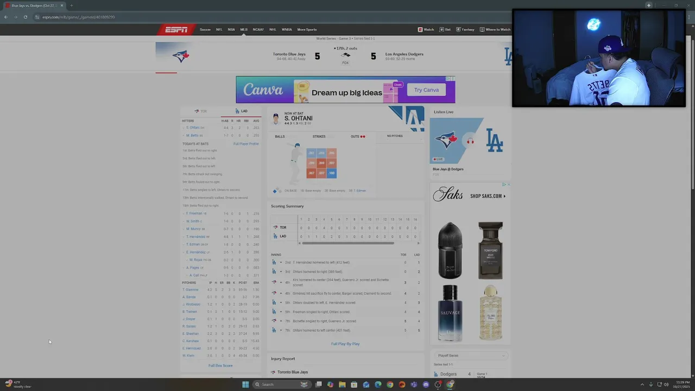Open pitcher T. Glasnow's profile
Image resolution: width=695 pixels, height=391 pixels.
coord(191,289)
